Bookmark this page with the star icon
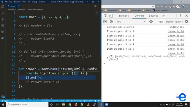The width and height of the screenshot is (190, 107). pos(153,6)
